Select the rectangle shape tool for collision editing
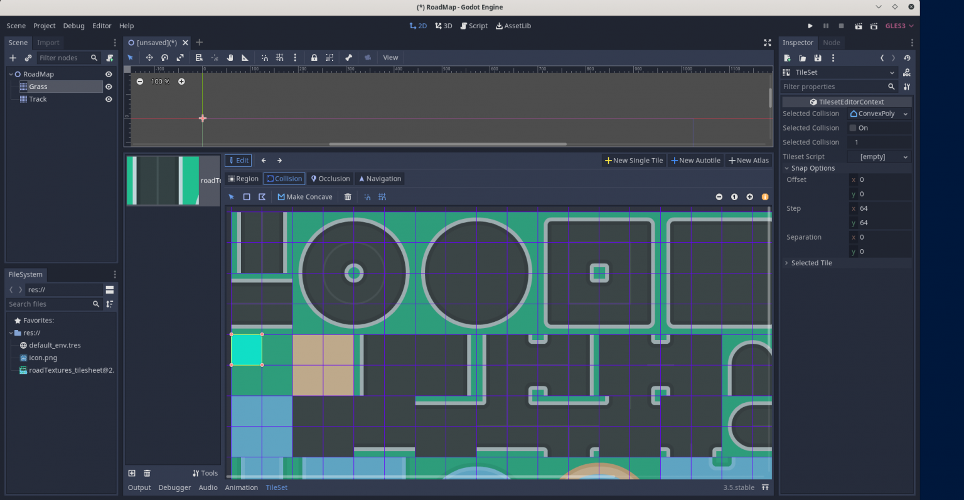The height and width of the screenshot is (500, 964). [x=246, y=196]
